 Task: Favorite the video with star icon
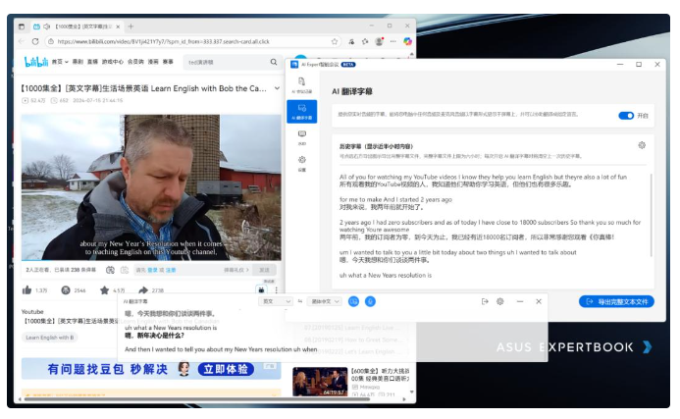104,289
